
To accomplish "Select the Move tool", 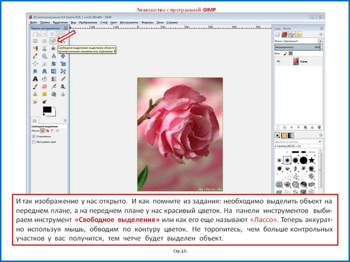I will [x=63, y=56].
